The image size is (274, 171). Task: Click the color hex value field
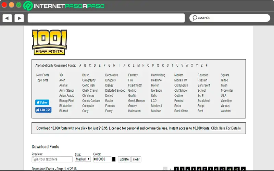pos(102,159)
